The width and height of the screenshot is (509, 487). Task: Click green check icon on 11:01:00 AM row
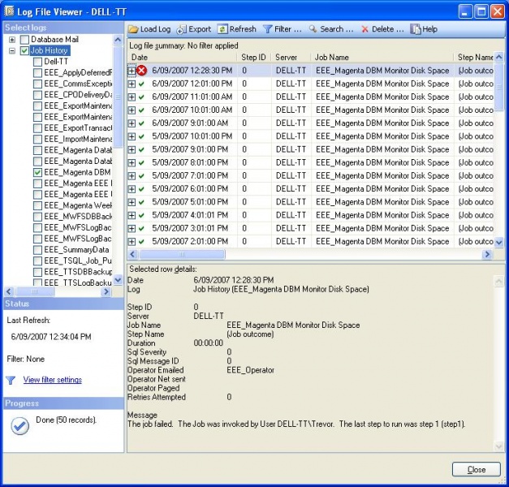(141, 97)
